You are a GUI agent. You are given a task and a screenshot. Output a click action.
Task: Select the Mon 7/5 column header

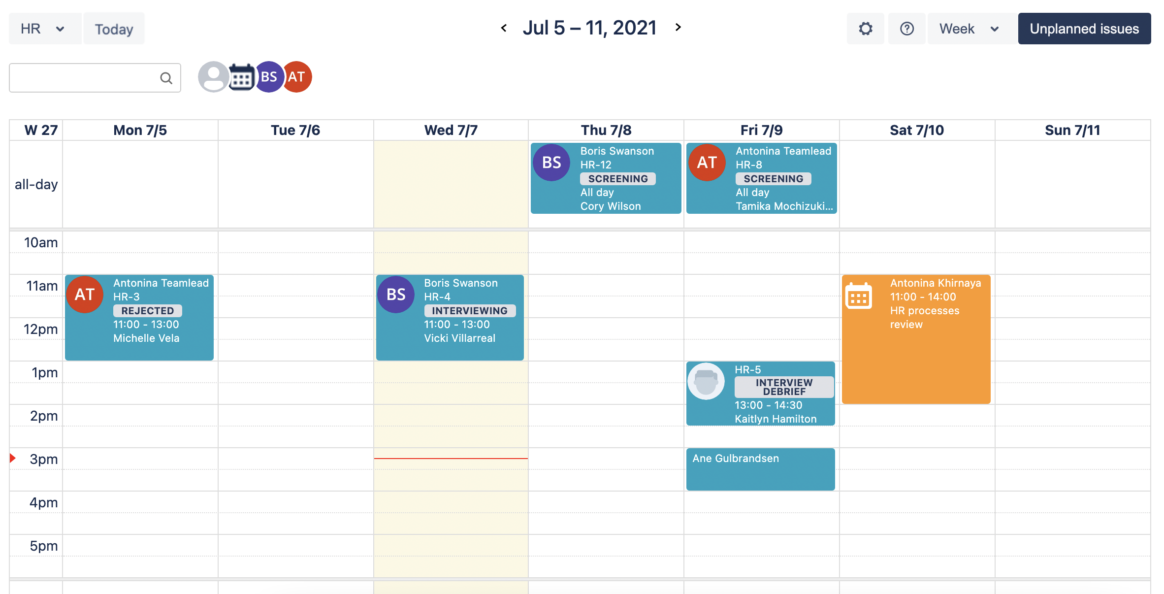point(140,130)
